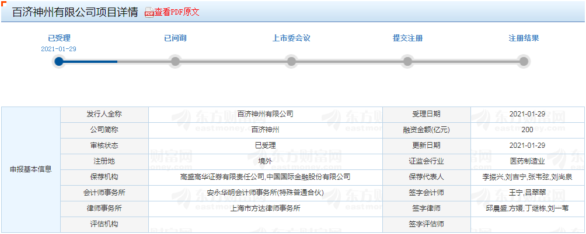
Task: Click the grey 注册结果 timeline node
Action: [x=524, y=62]
